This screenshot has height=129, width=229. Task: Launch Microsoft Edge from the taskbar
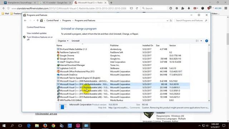point(29,126)
